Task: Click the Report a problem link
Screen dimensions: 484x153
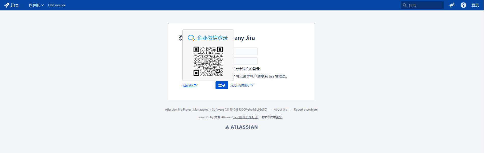Action: coord(306,110)
